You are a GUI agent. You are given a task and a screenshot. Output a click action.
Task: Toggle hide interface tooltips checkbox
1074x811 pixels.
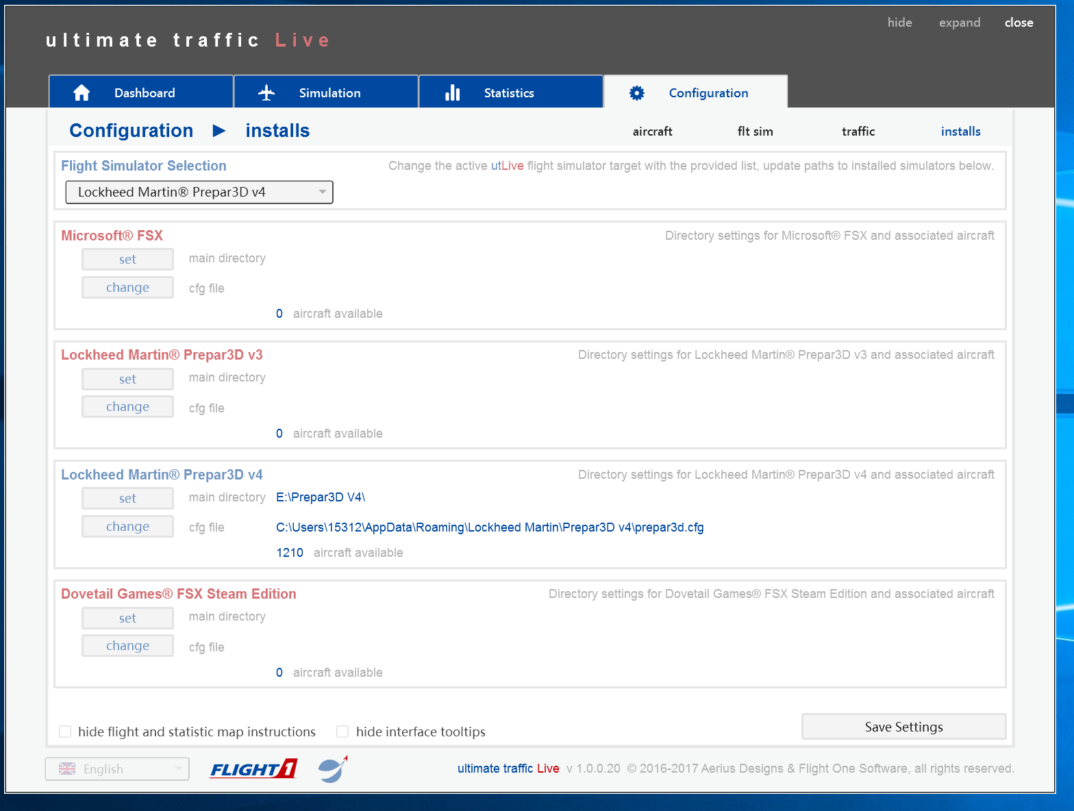click(x=342, y=732)
